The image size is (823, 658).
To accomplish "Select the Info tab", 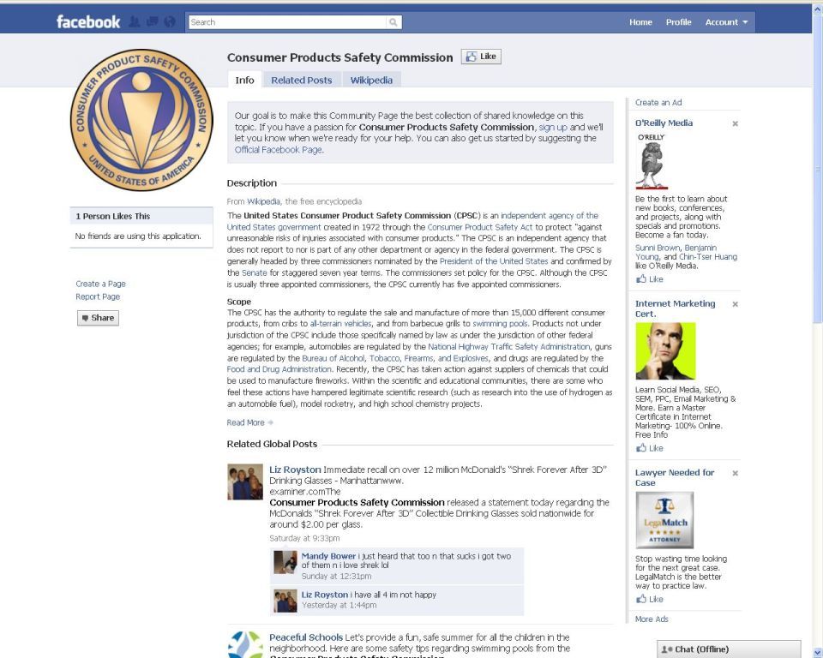I will pyautogui.click(x=244, y=81).
